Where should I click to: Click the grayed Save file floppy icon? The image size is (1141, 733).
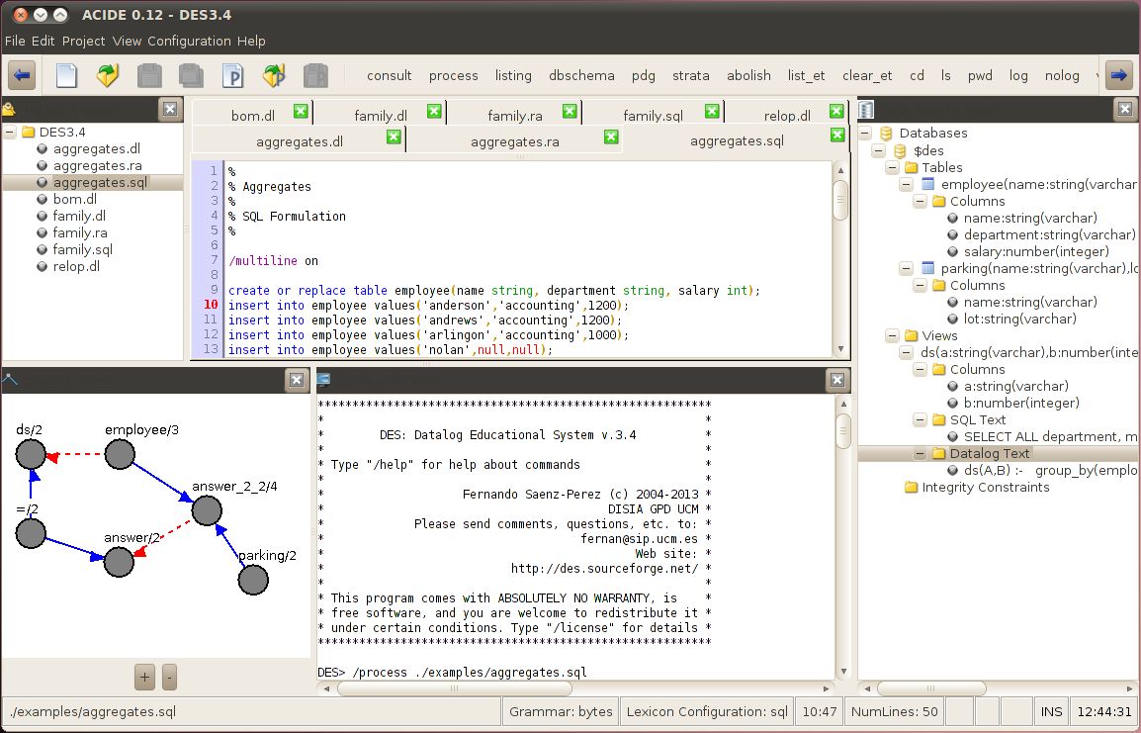[x=150, y=75]
